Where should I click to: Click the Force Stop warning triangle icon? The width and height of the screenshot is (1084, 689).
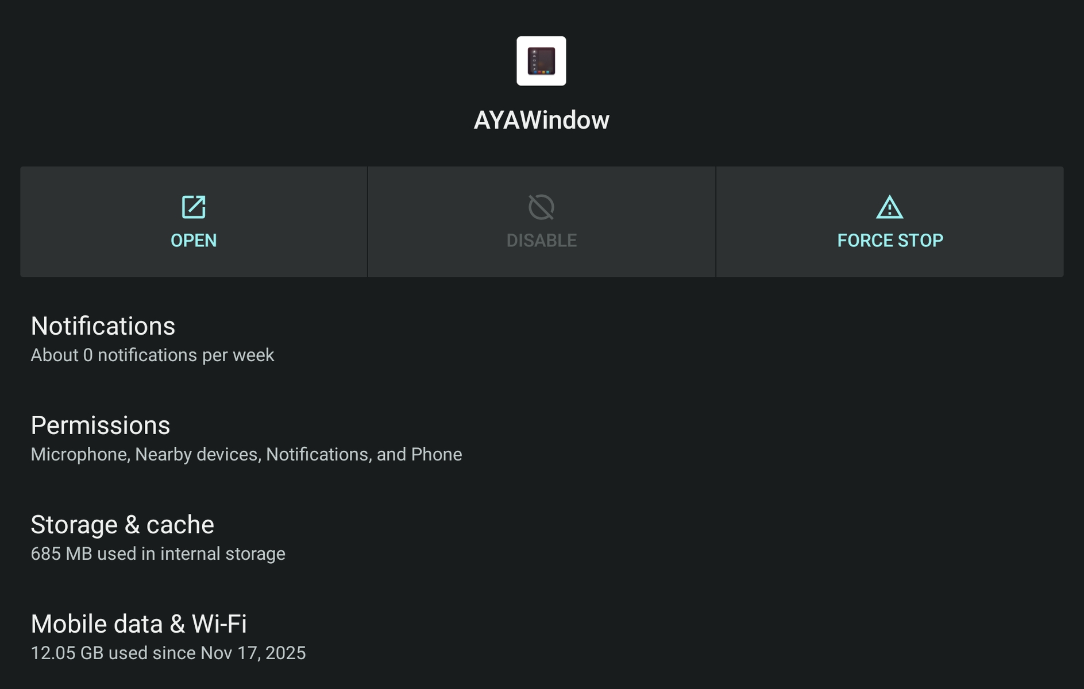(889, 207)
